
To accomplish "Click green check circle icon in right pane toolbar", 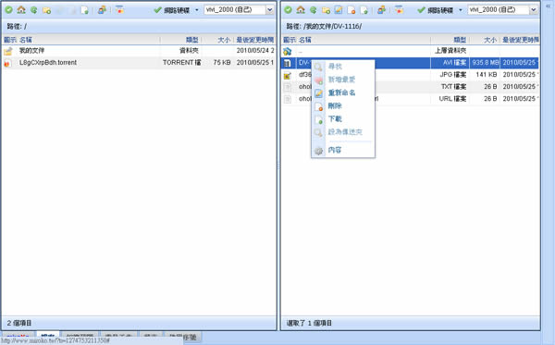I will [x=288, y=10].
